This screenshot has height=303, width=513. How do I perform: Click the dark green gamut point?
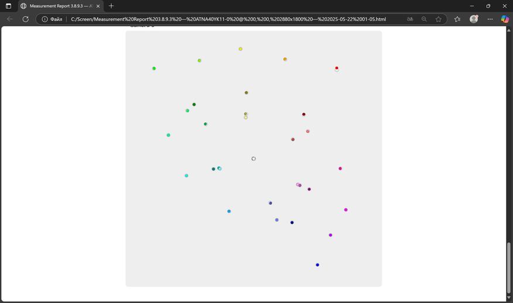click(194, 105)
